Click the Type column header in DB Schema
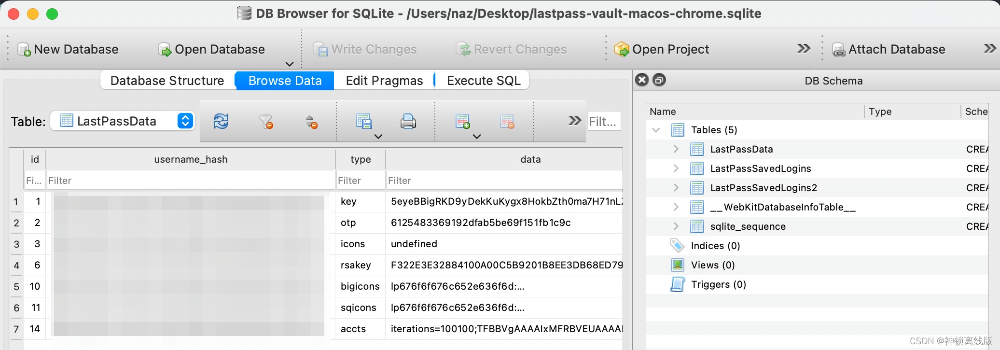Image resolution: width=1000 pixels, height=350 pixels. pos(912,112)
